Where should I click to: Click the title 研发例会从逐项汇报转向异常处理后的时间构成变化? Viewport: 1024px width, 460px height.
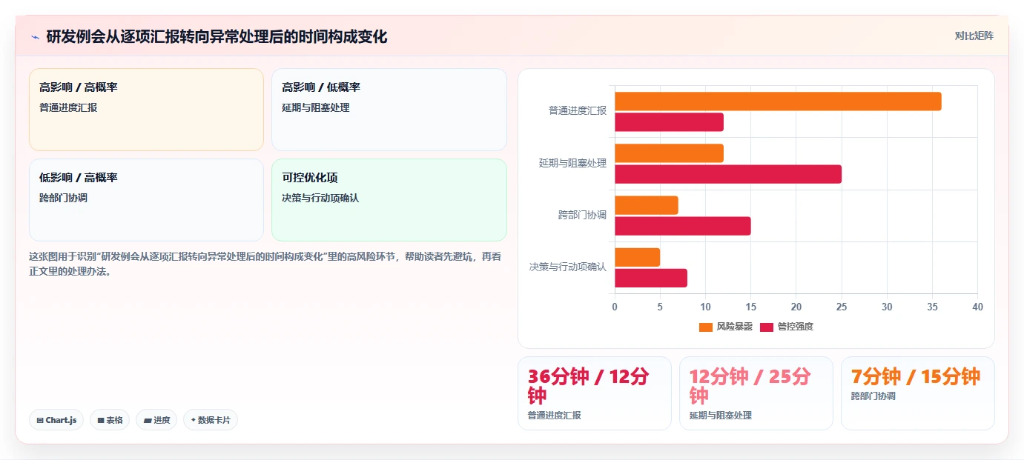[x=217, y=37]
